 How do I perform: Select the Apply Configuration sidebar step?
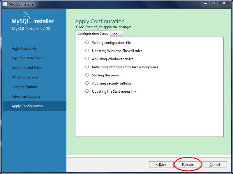(x=34, y=106)
